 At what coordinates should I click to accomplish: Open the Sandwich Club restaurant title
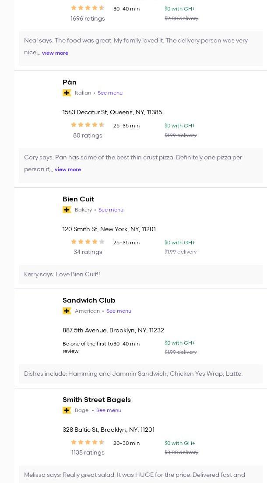point(89,300)
